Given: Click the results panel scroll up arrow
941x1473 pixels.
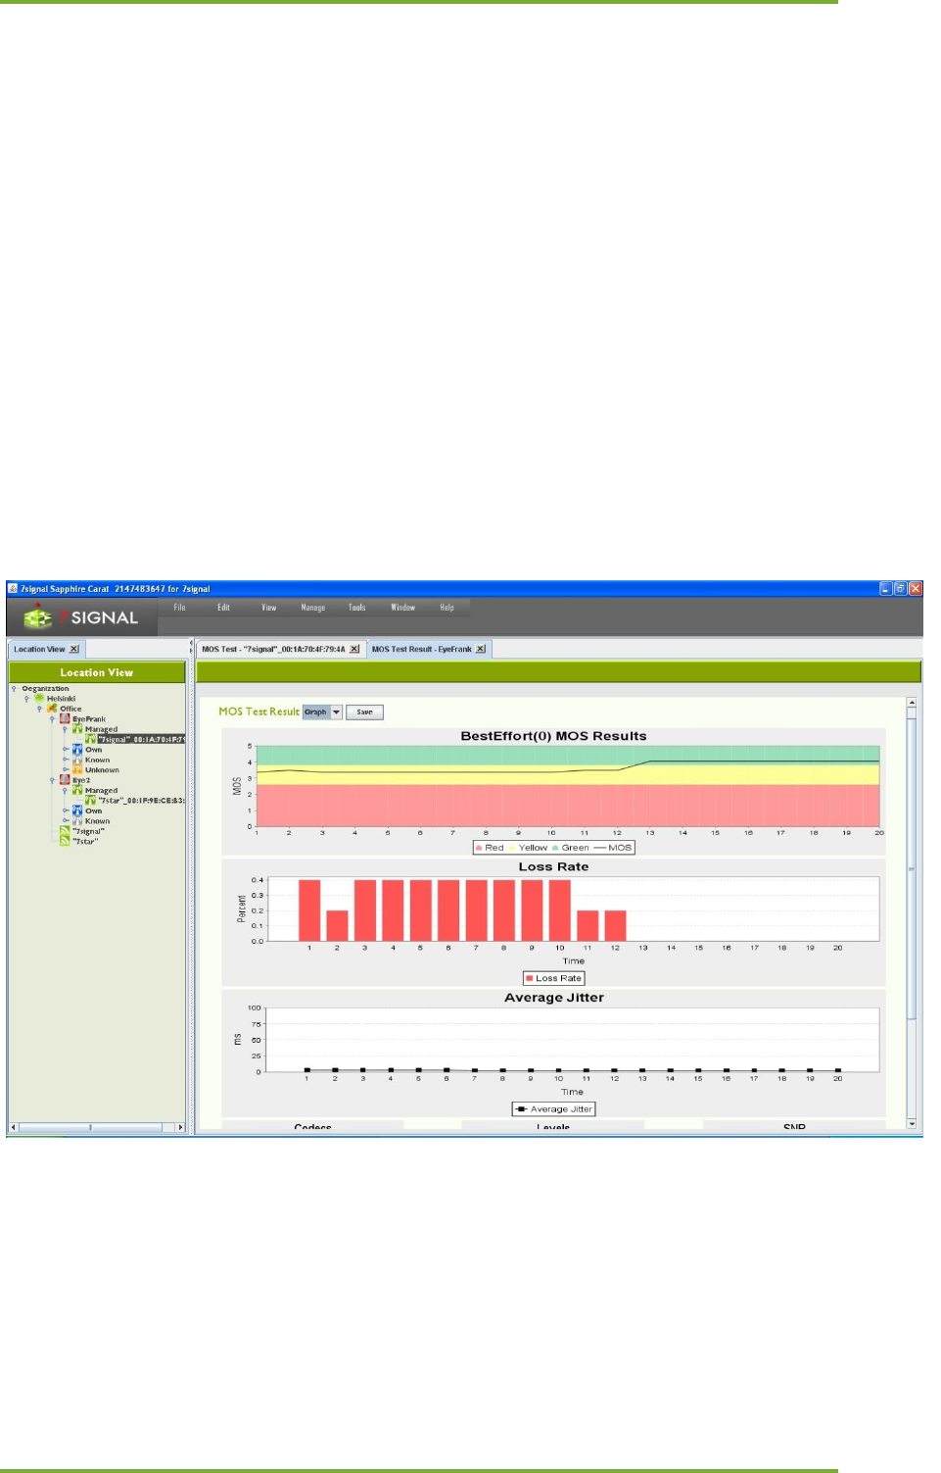Looking at the screenshot, I should [x=912, y=703].
